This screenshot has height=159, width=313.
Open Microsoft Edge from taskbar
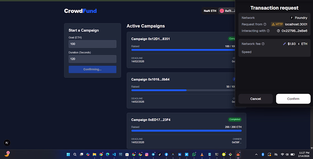(107, 154)
